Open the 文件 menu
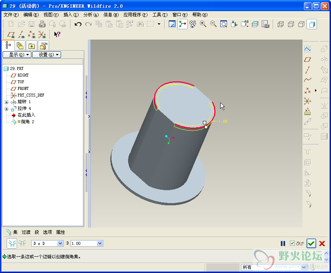Screen dimensions: 331x273 coord(11,15)
